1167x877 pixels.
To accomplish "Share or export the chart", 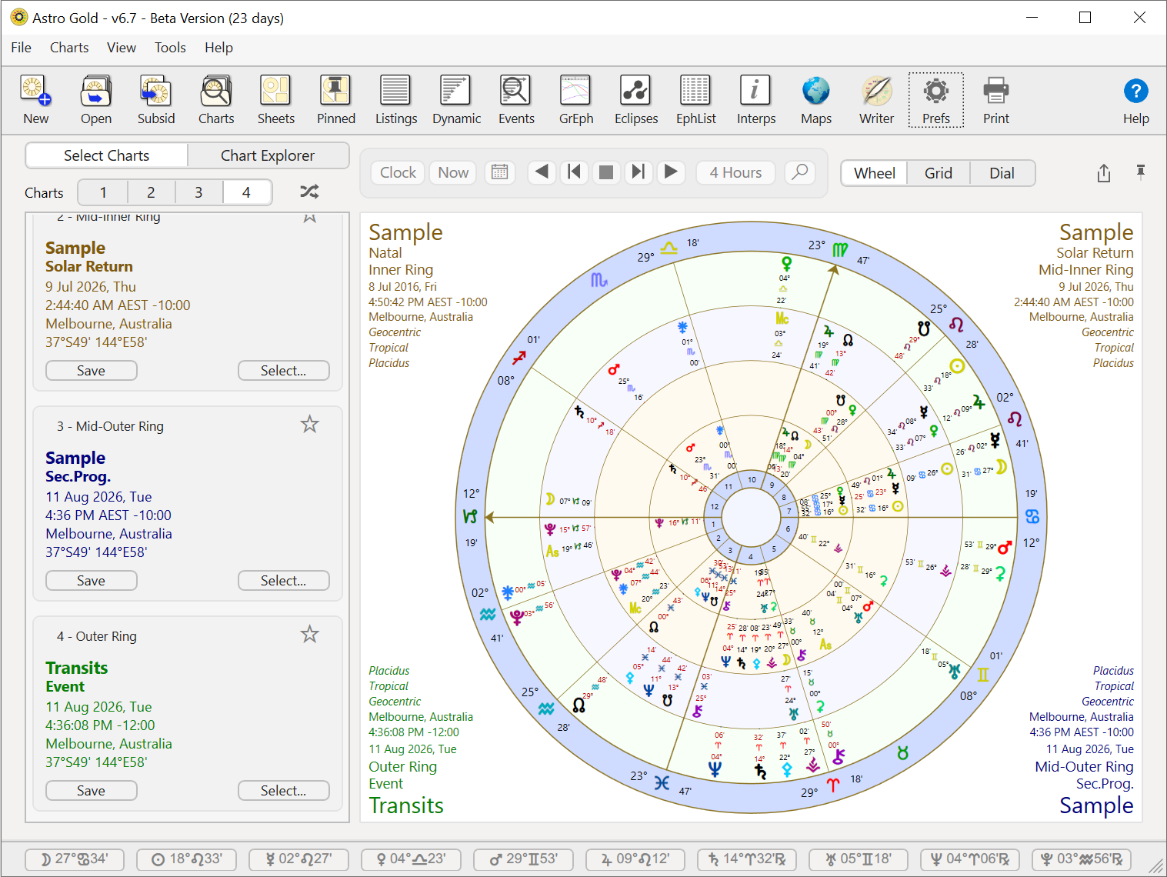I will pos(1104,173).
